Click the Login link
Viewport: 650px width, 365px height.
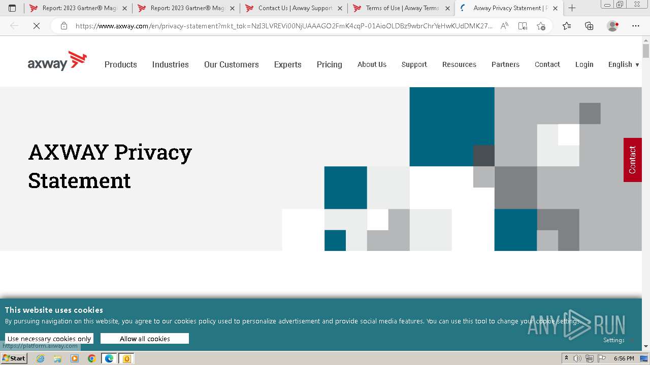pos(584,64)
